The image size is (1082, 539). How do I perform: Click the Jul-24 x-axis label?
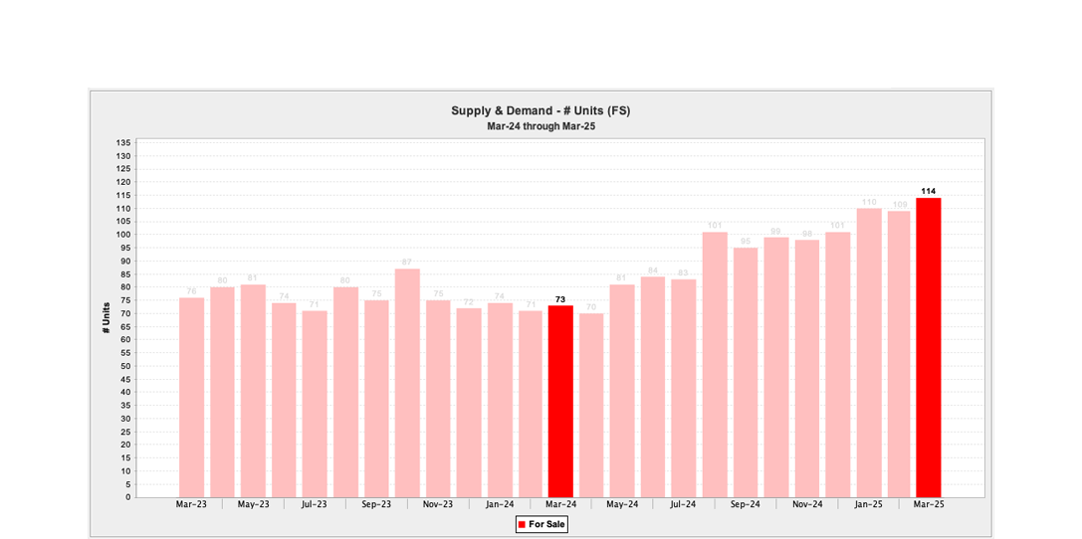click(x=684, y=504)
